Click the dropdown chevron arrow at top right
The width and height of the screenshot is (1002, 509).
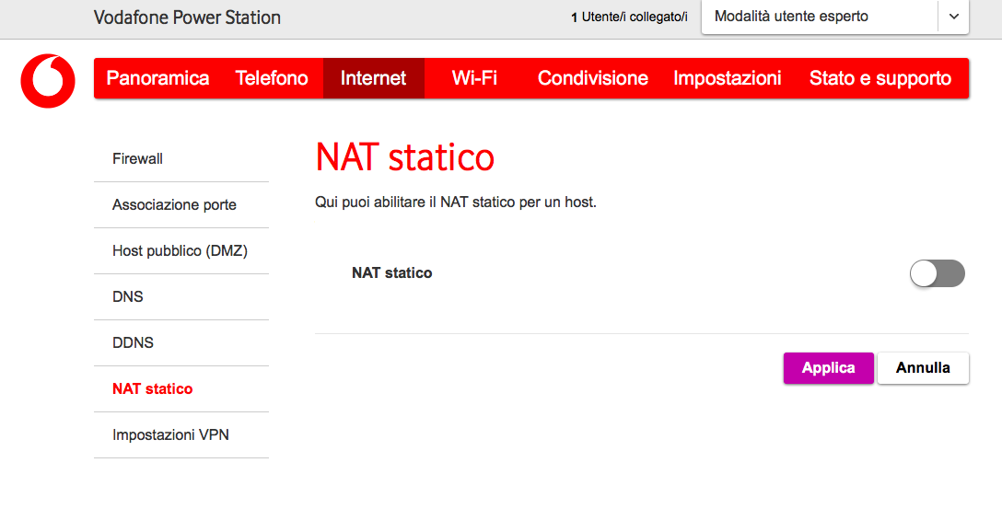coord(953,17)
